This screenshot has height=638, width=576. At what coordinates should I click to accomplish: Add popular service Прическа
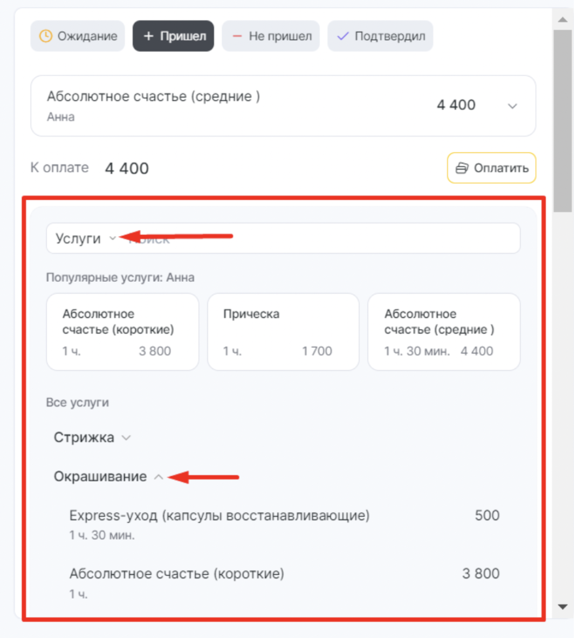pyautogui.click(x=283, y=332)
